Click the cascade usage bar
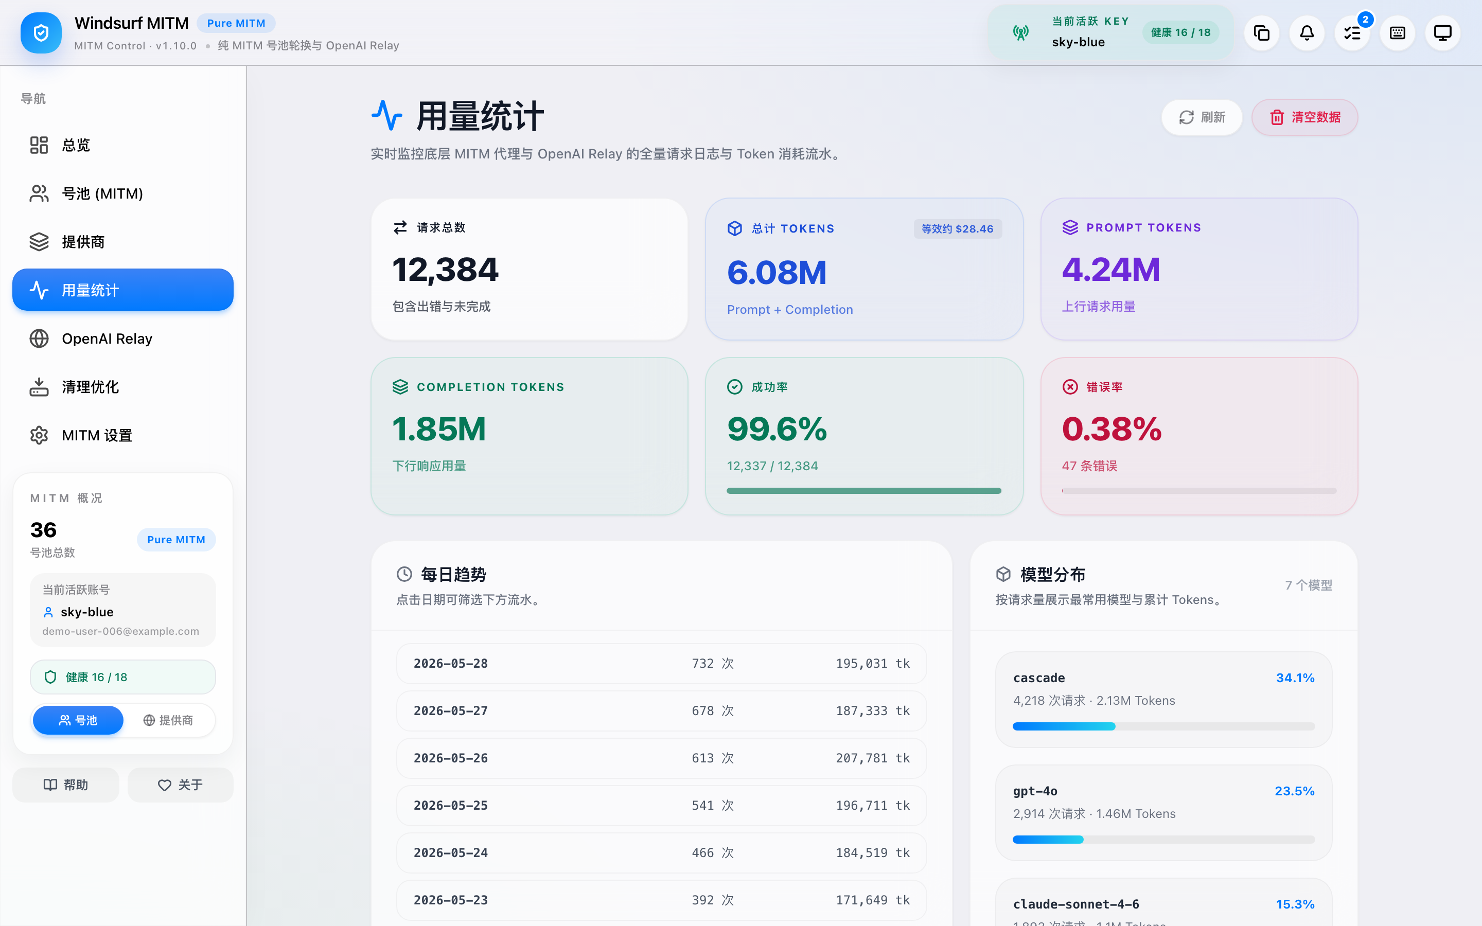 (x=1163, y=726)
